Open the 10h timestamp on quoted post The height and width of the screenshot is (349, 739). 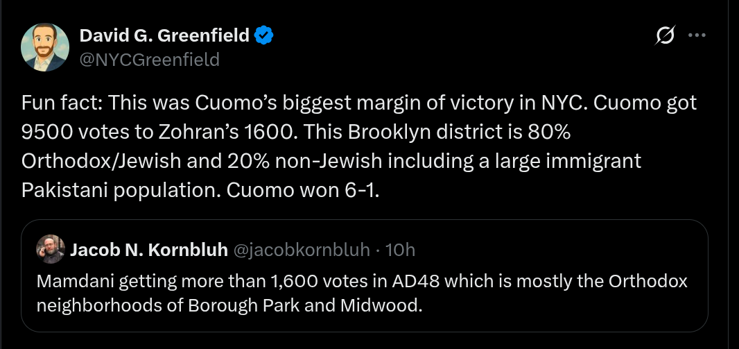[400, 250]
